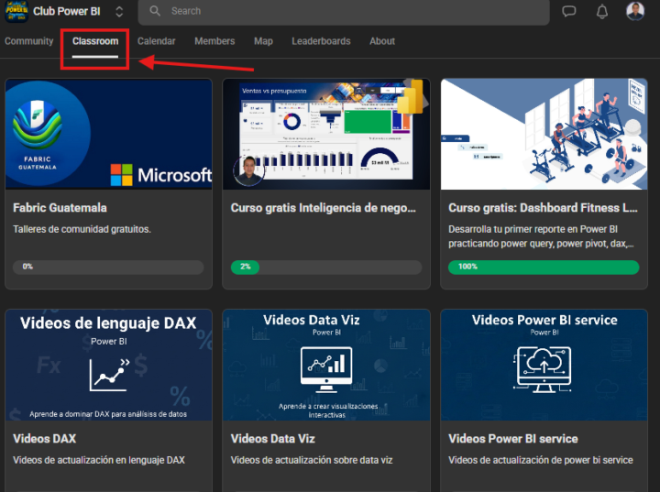660x492 pixels.
Task: Open the notifications bell icon
Action: pyautogui.click(x=602, y=11)
